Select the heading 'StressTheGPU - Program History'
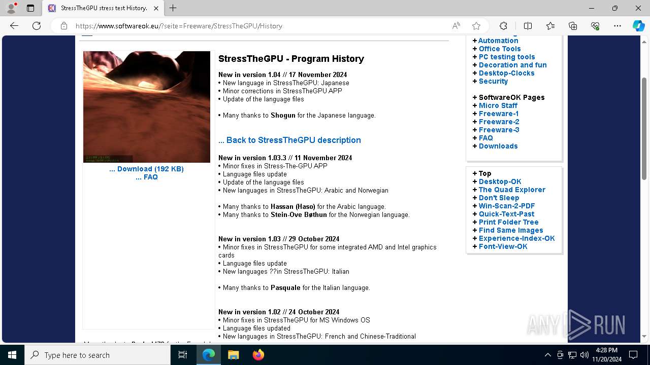650x365 pixels. pyautogui.click(x=291, y=59)
